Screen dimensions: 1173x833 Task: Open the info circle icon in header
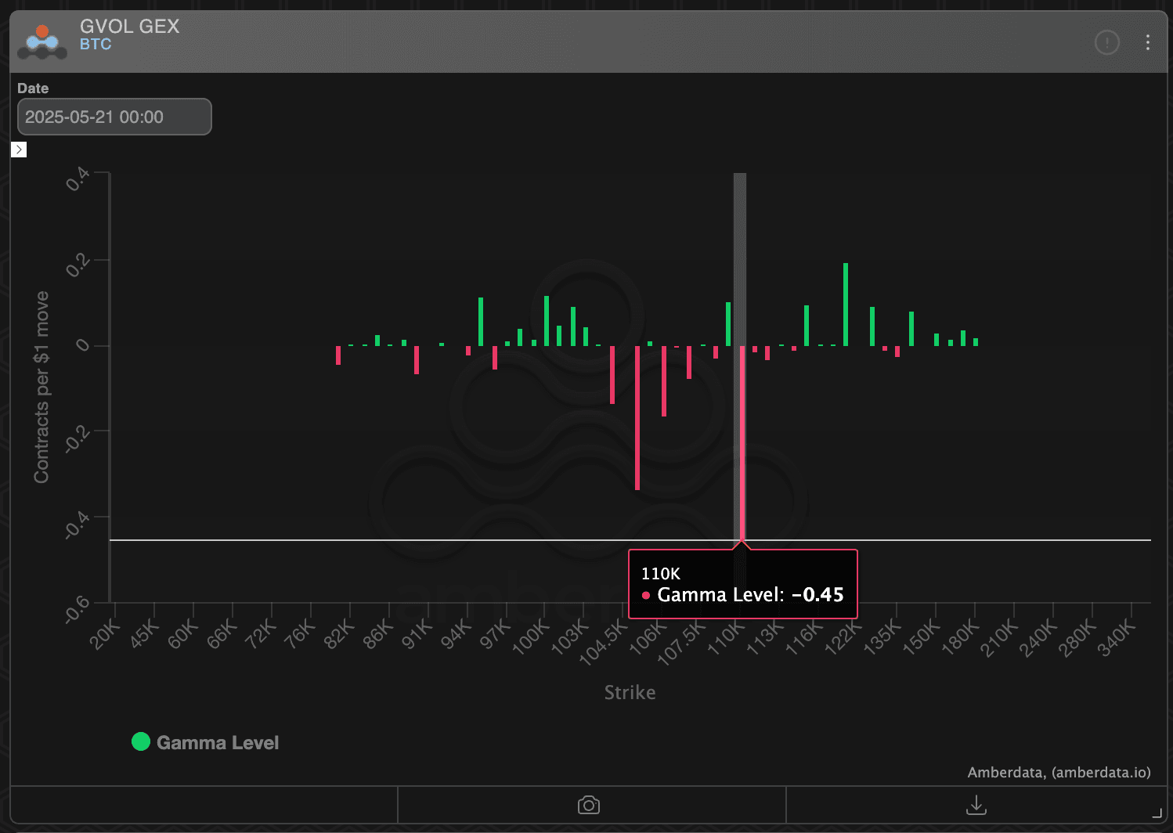pos(1106,42)
